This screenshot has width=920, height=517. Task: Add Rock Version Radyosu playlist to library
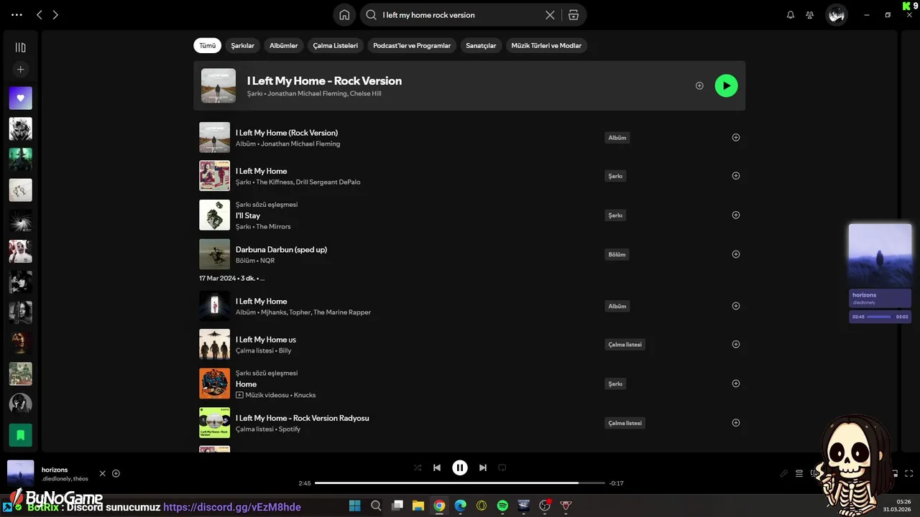[x=735, y=422]
